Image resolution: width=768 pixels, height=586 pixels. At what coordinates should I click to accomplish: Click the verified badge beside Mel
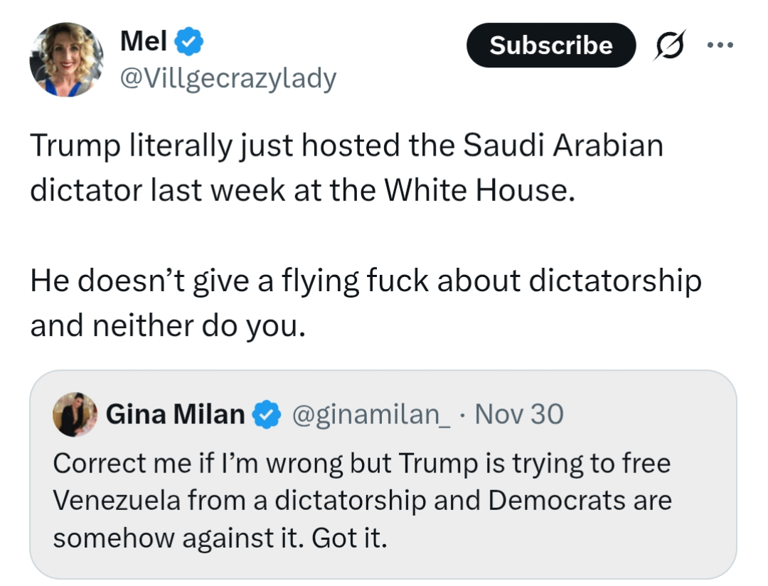click(190, 43)
